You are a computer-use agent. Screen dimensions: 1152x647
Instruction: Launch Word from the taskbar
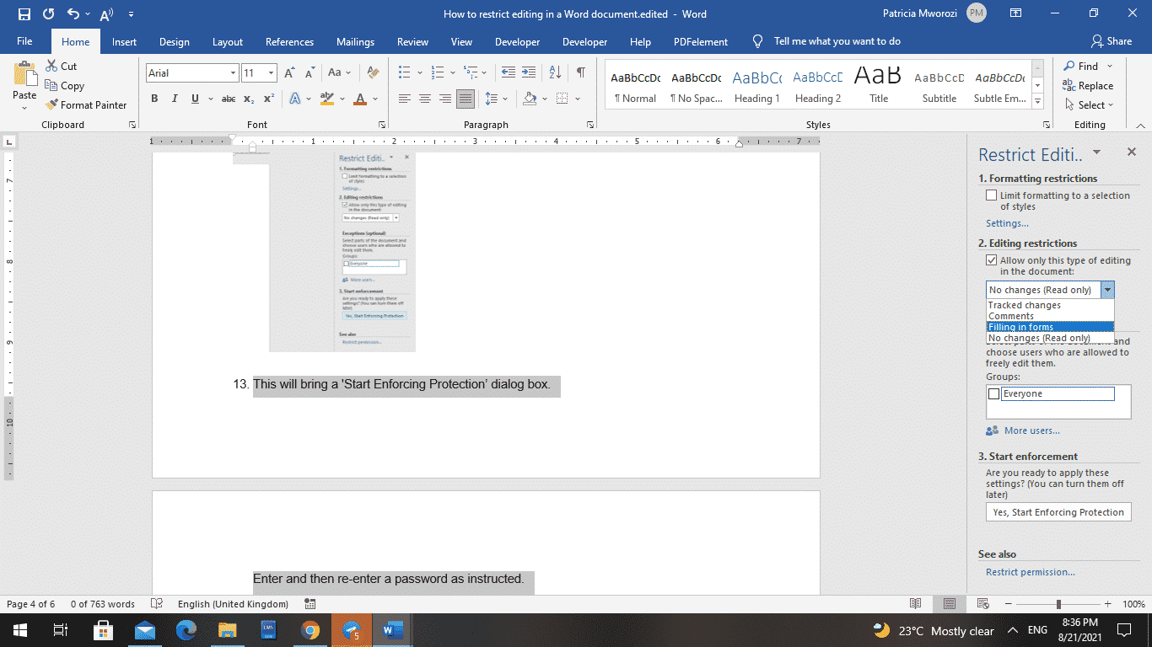391,630
